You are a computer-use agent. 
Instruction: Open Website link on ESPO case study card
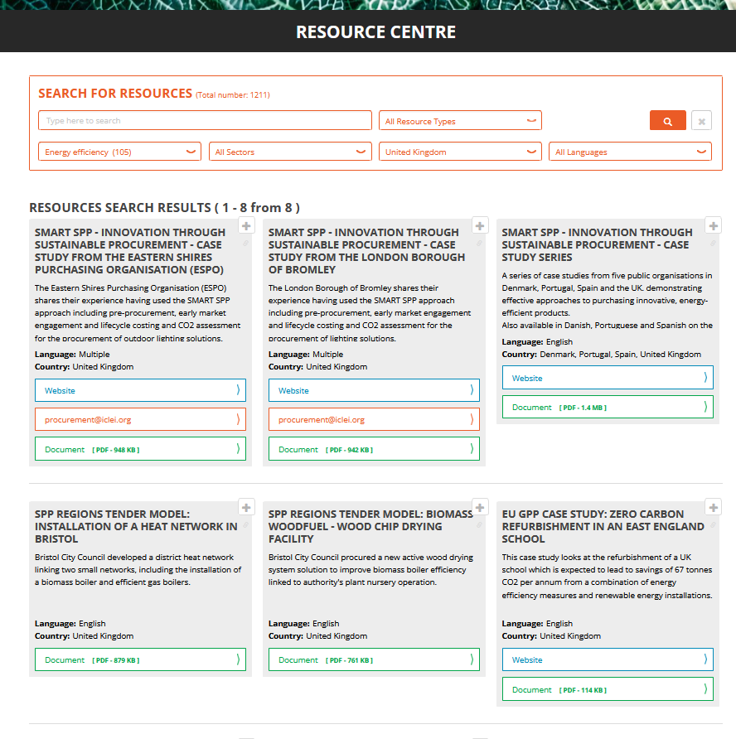pyautogui.click(x=141, y=390)
